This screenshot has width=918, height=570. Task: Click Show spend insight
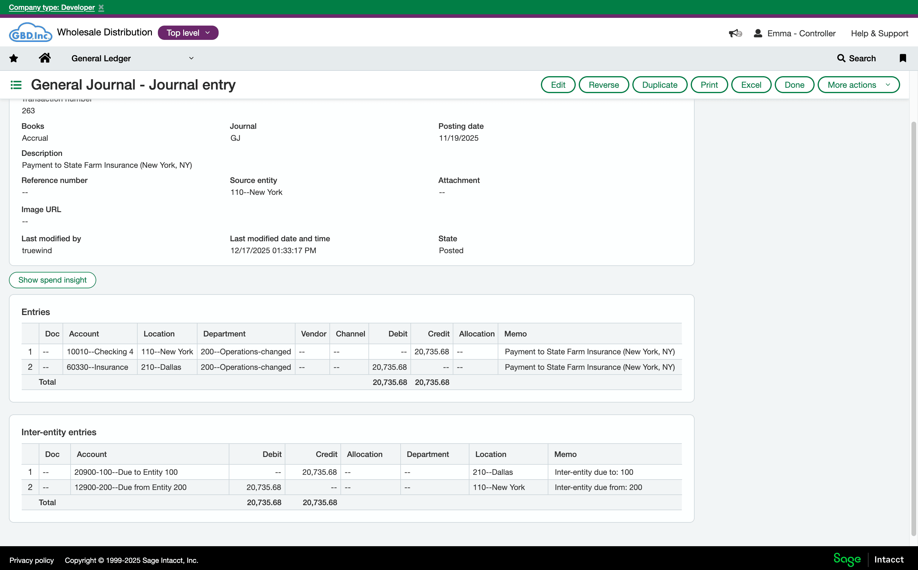click(x=52, y=280)
